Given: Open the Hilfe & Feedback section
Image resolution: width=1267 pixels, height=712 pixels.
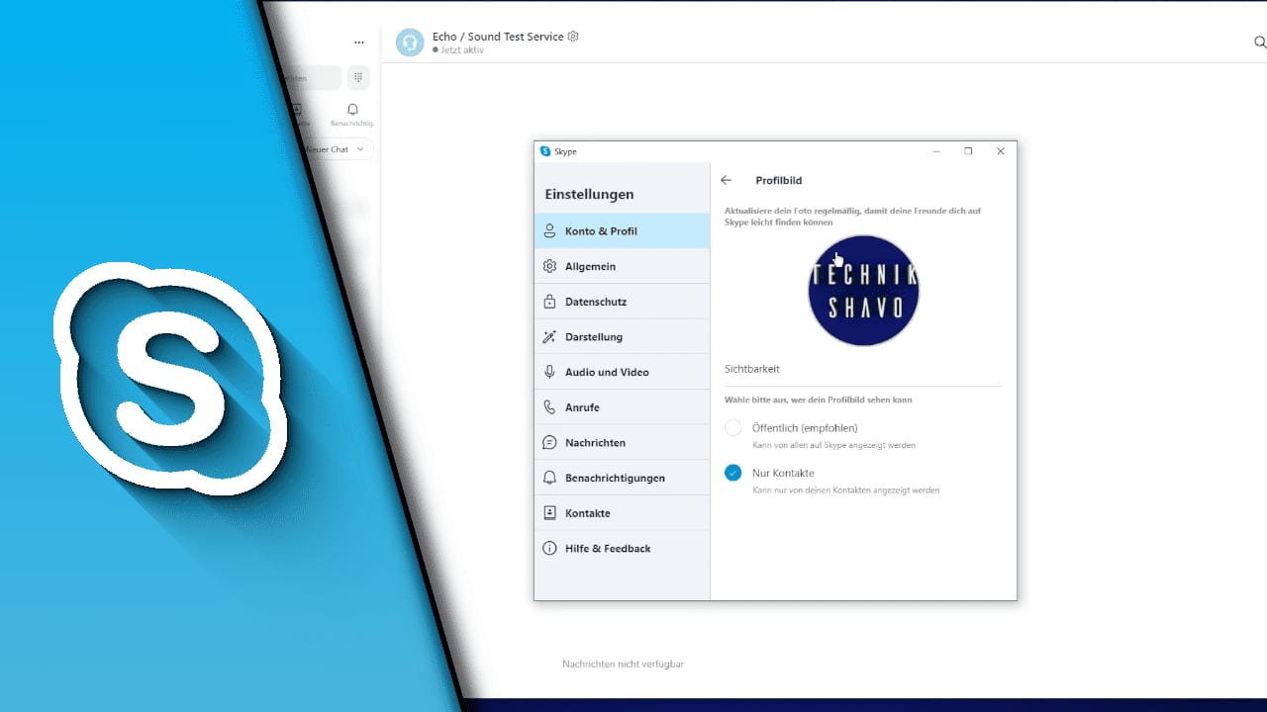Looking at the screenshot, I should (622, 548).
